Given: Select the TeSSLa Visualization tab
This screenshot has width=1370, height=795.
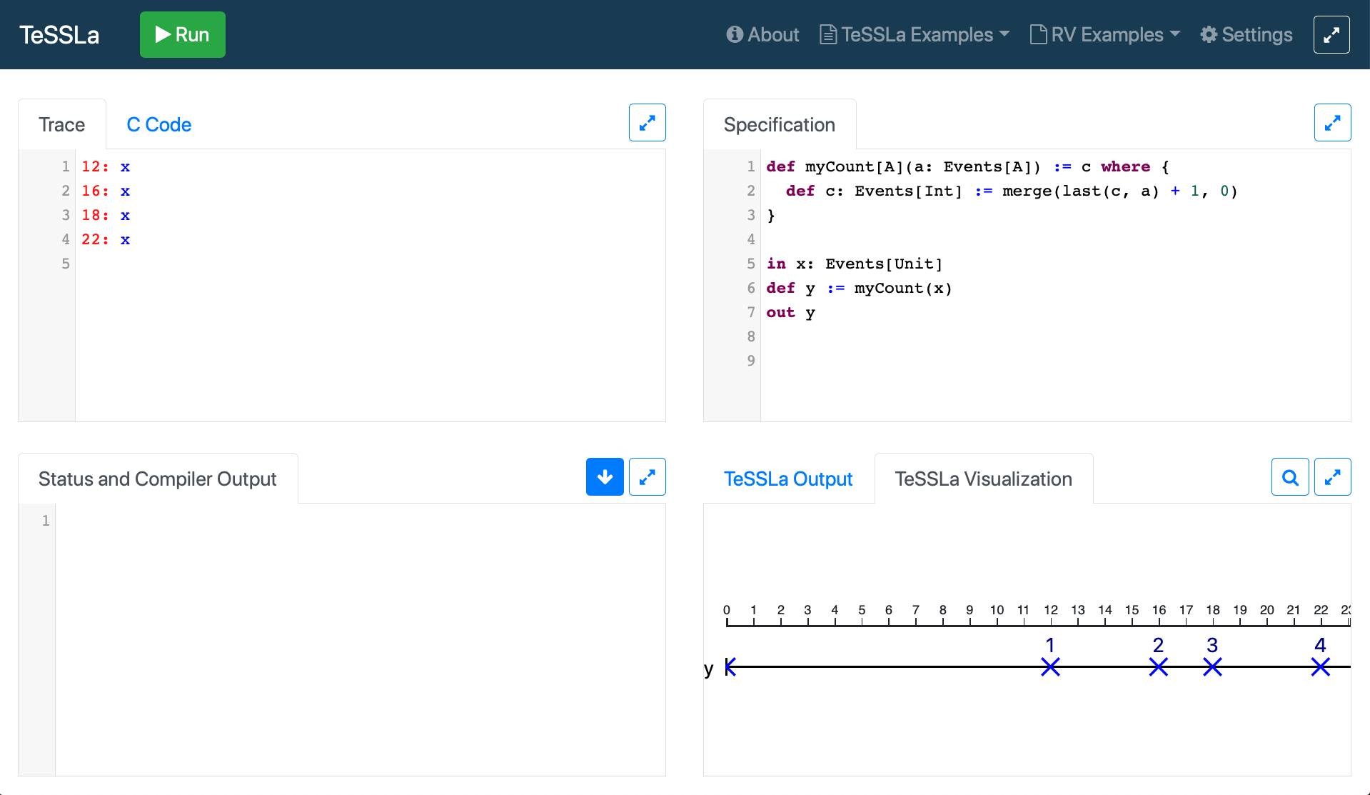Looking at the screenshot, I should (x=983, y=479).
